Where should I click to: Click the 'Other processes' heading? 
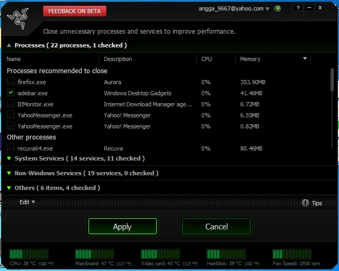point(32,137)
